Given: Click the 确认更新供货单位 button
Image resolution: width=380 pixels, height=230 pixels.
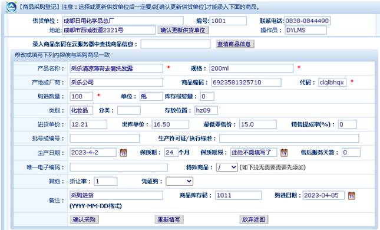Looking at the screenshot, I should 183,30.
